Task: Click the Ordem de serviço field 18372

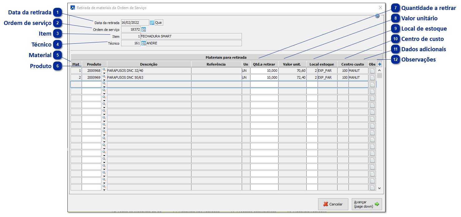Action: pos(131,29)
